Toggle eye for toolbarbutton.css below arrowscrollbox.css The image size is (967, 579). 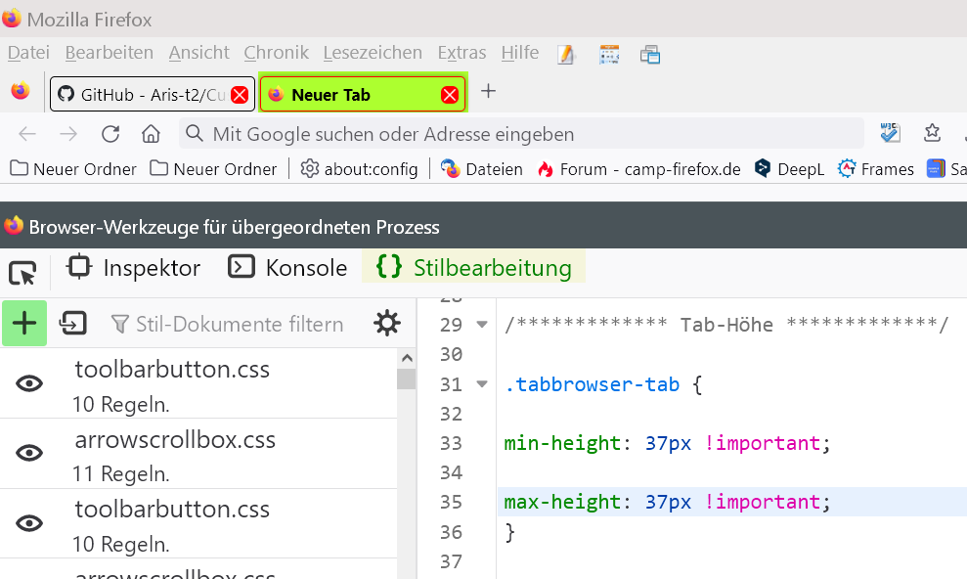pos(30,523)
